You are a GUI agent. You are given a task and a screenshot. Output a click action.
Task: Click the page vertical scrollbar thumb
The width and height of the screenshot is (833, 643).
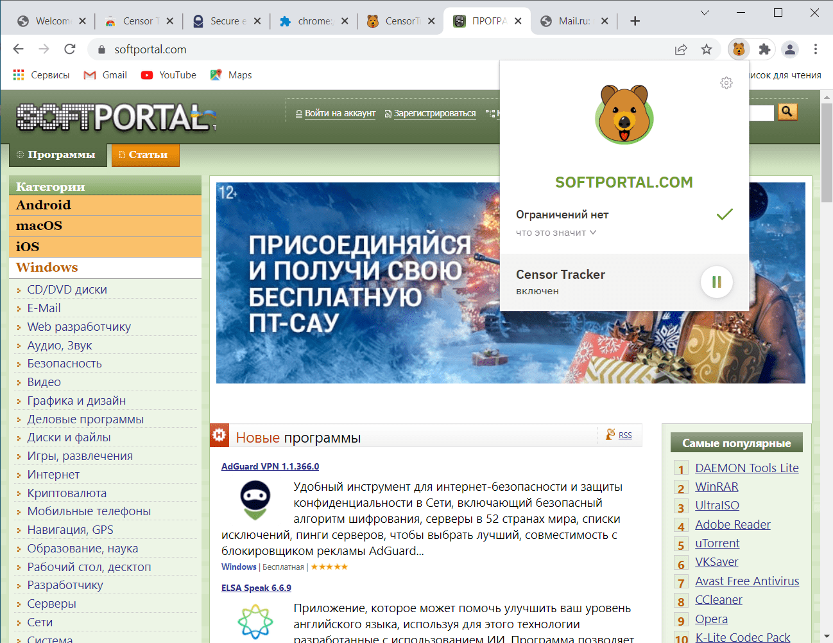[x=827, y=154]
